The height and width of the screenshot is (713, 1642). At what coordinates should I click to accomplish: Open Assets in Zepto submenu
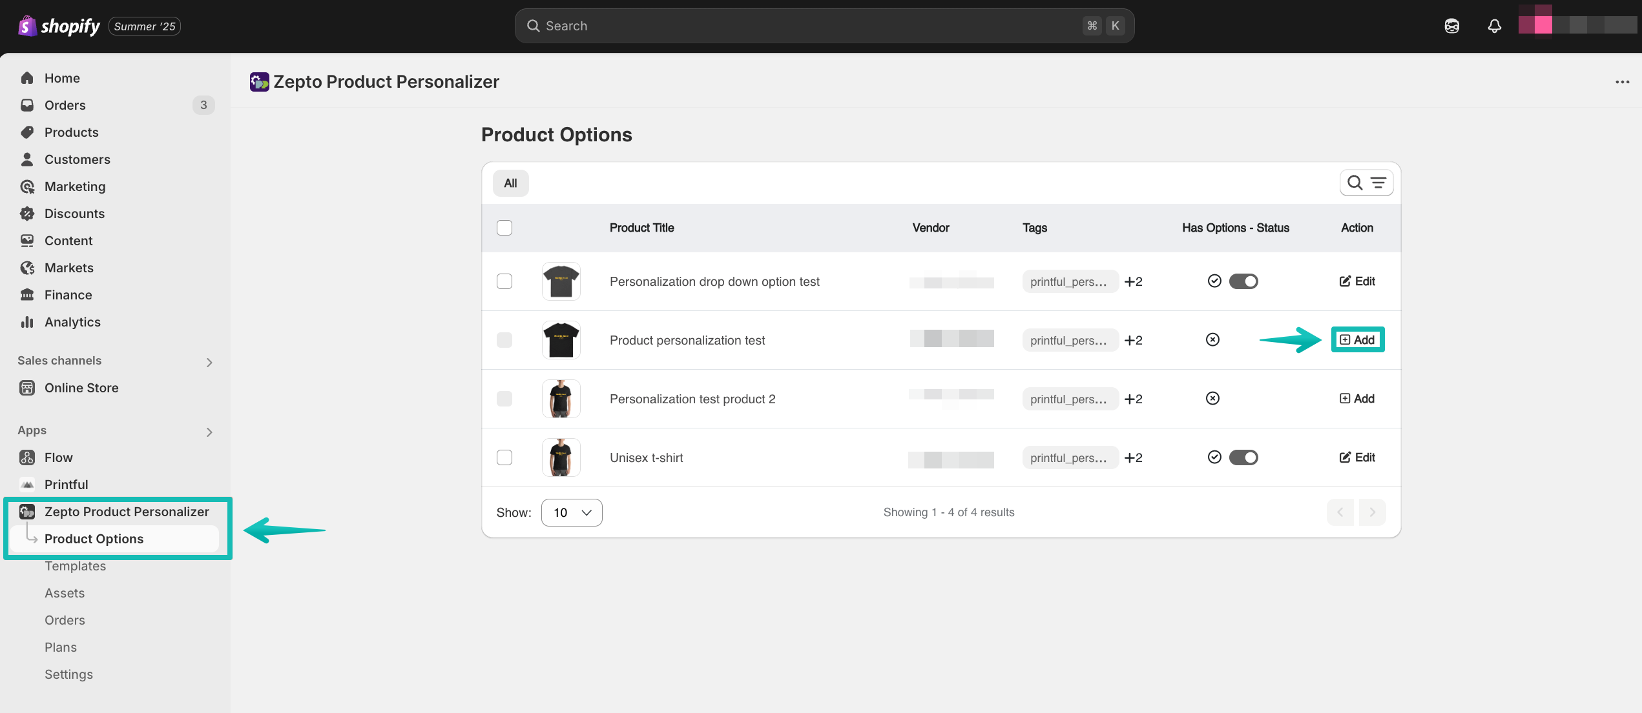(65, 593)
